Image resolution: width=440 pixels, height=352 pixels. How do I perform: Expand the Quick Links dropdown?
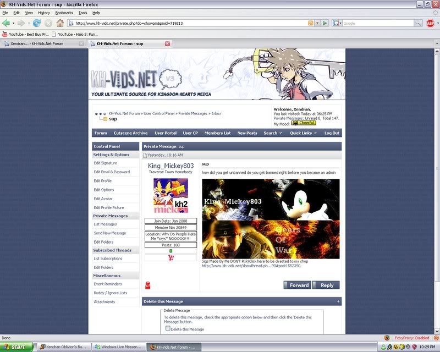coord(304,133)
